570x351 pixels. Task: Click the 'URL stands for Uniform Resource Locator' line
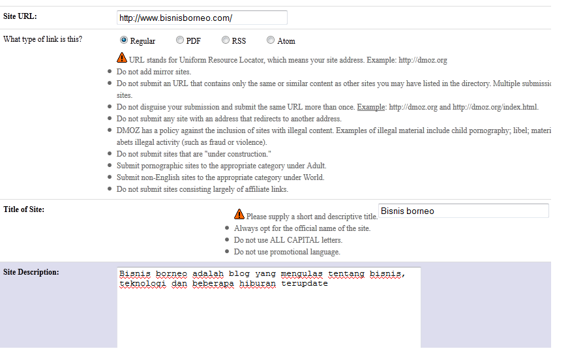(x=288, y=60)
